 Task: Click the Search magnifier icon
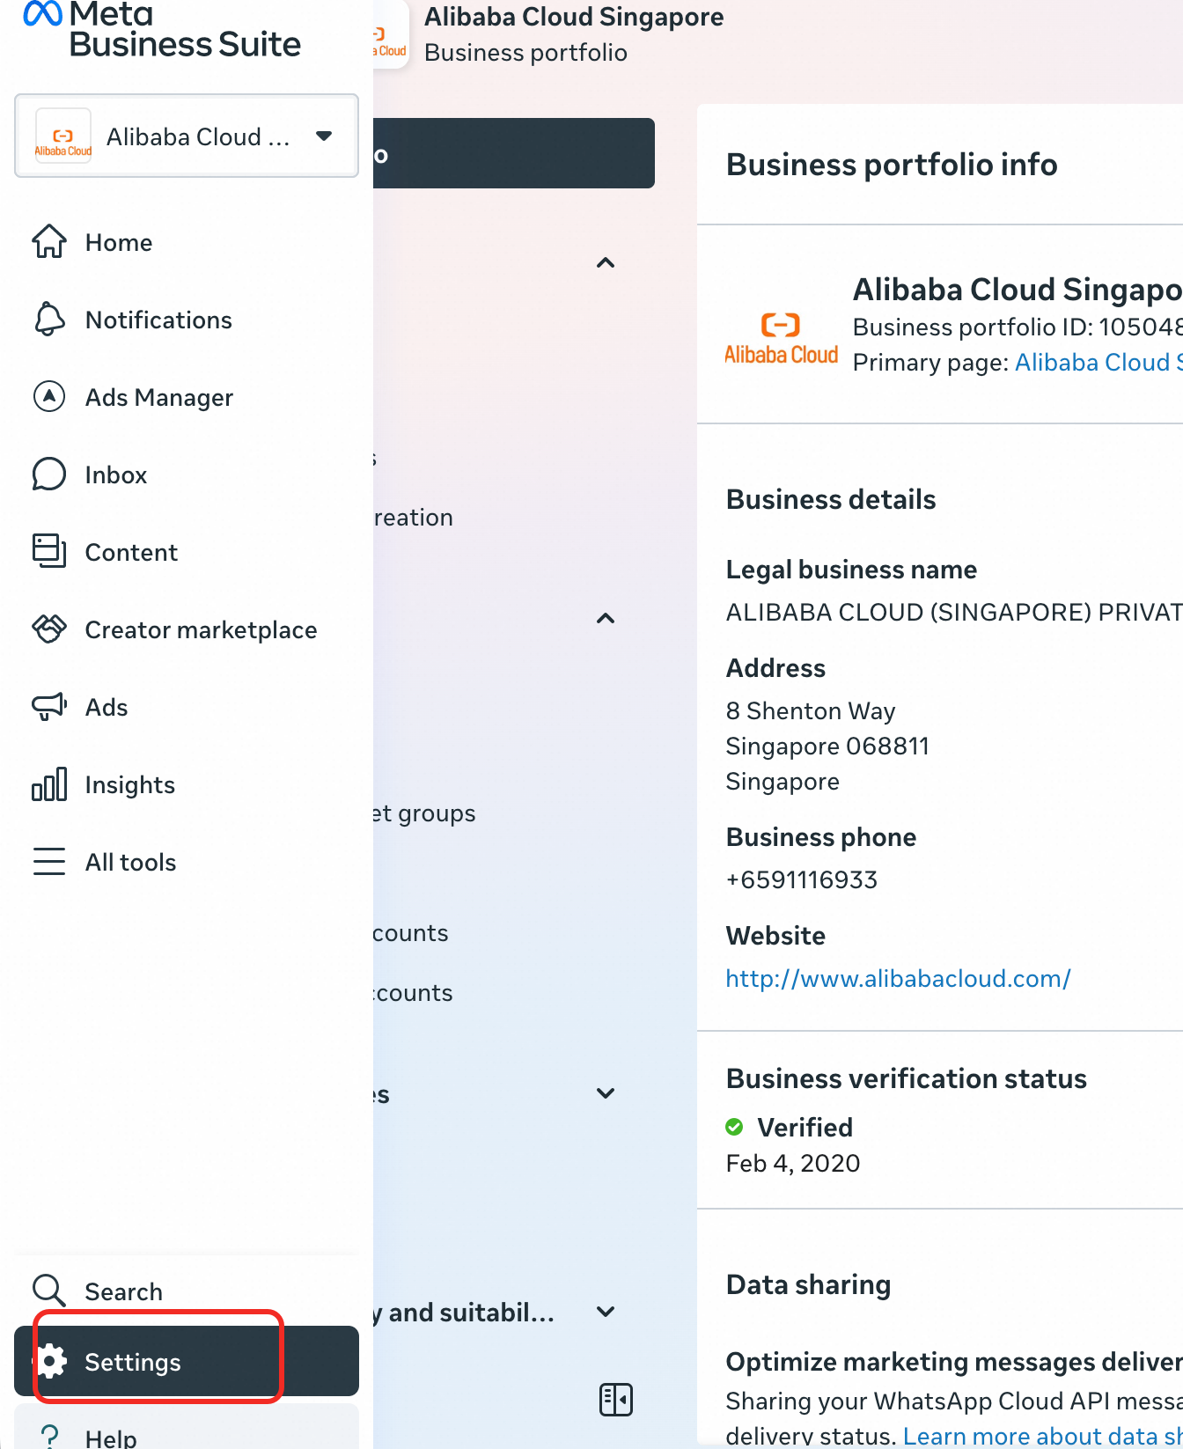tap(49, 1291)
